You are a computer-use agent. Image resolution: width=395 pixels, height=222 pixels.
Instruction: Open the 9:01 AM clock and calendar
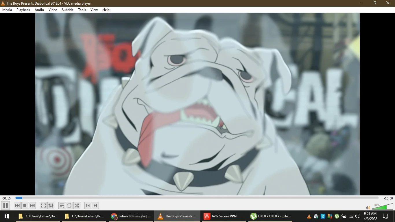370,216
